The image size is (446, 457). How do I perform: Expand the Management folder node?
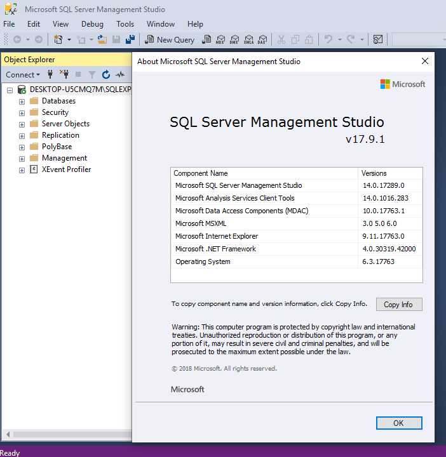click(x=22, y=159)
